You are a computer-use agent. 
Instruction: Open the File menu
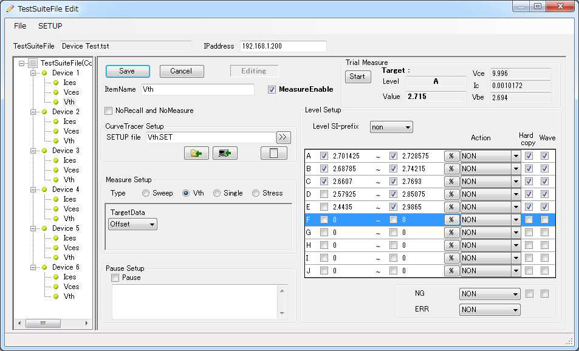(20, 26)
